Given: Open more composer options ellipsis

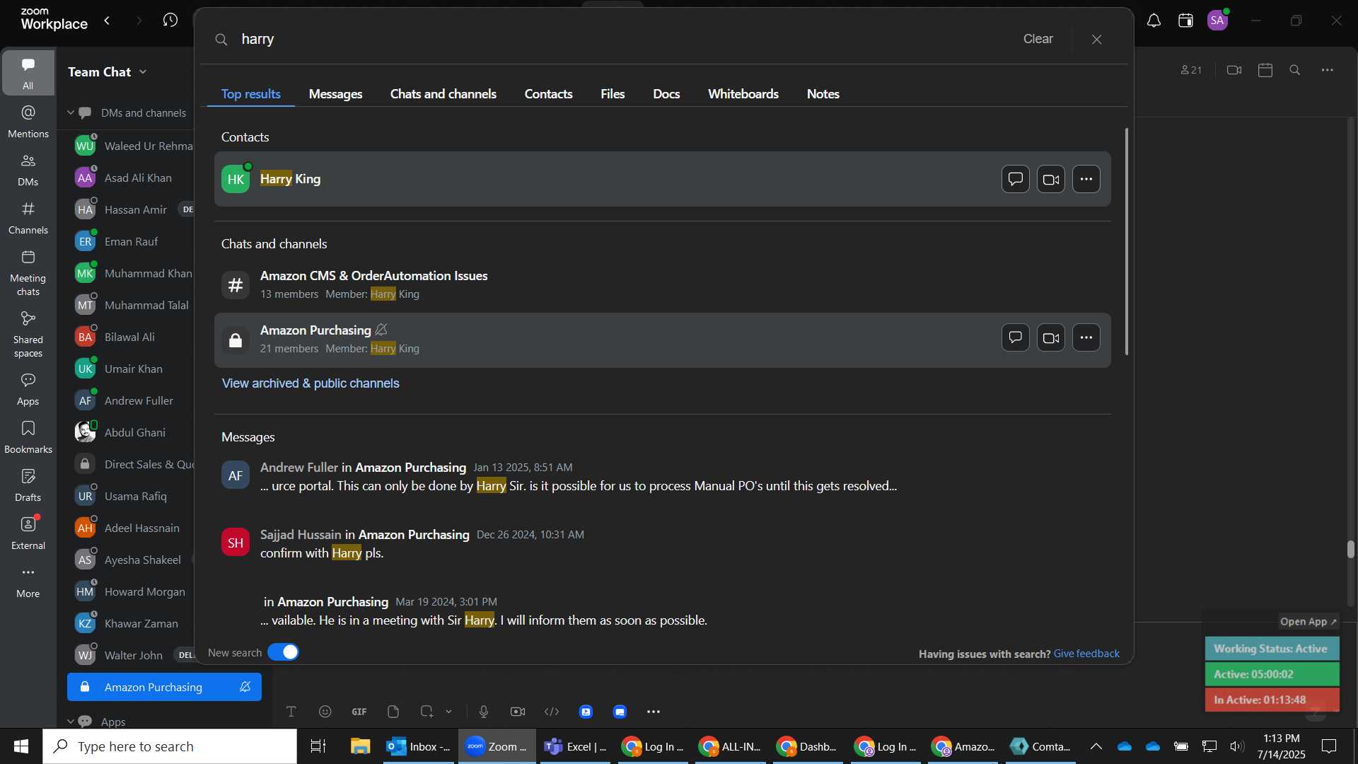Looking at the screenshot, I should (654, 712).
